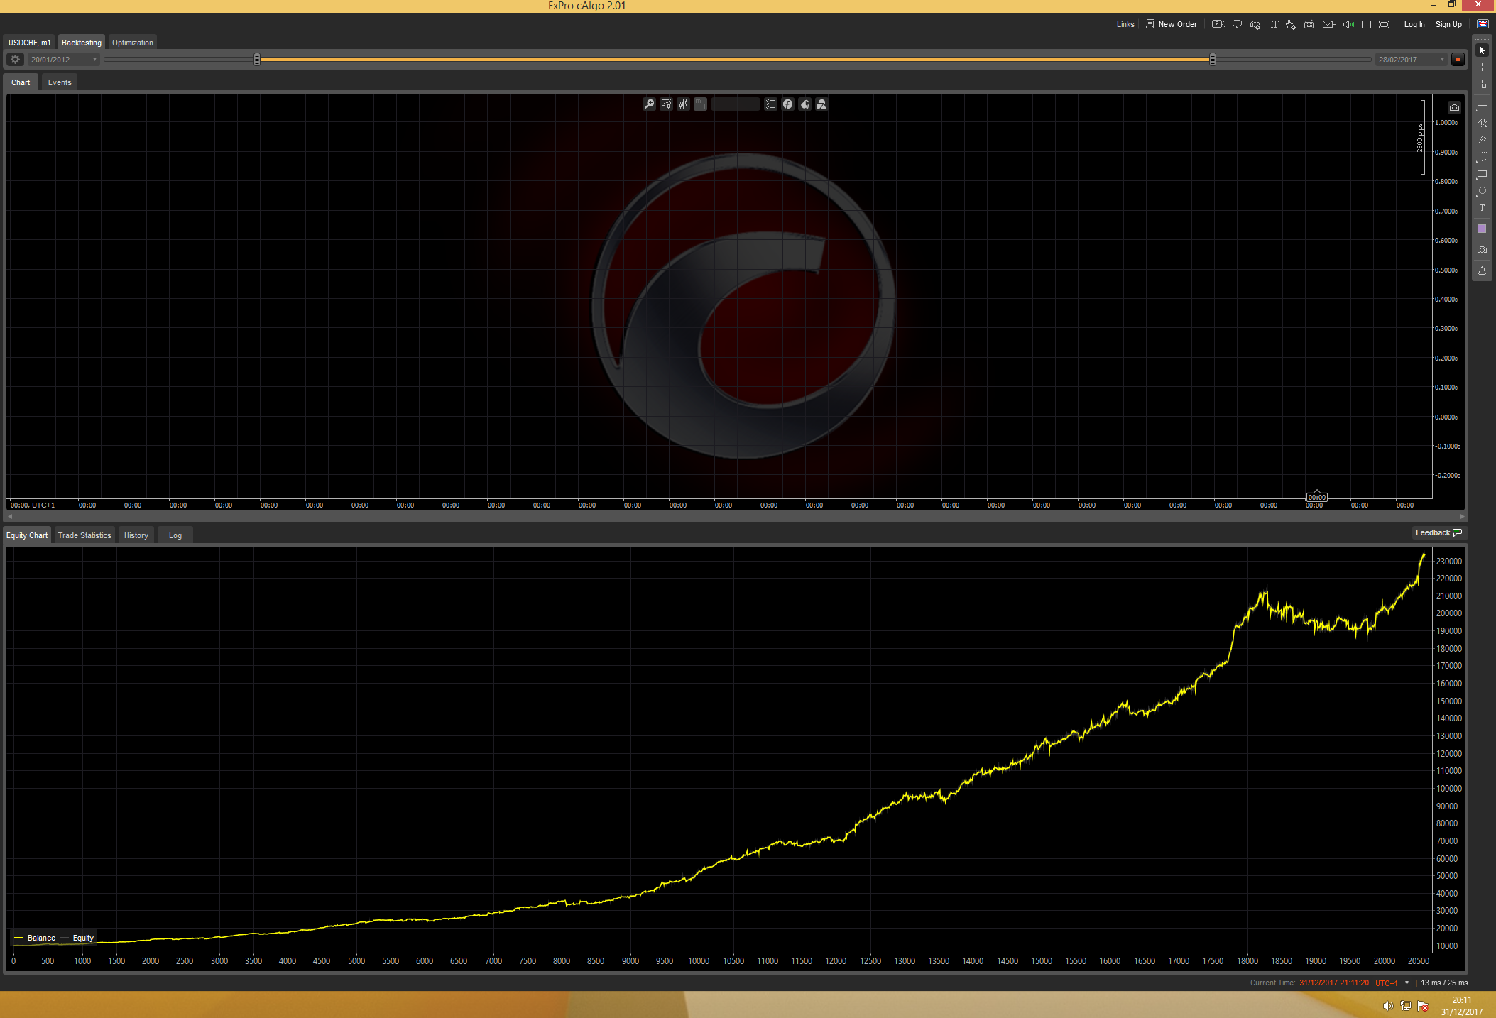This screenshot has height=1018, width=1496.
Task: Open chart viewing options icon
Action: (x=666, y=104)
